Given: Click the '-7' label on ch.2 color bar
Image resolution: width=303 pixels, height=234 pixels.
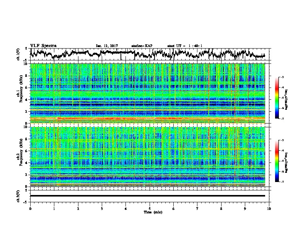Looking at the screenshot, I should (x=282, y=182).
